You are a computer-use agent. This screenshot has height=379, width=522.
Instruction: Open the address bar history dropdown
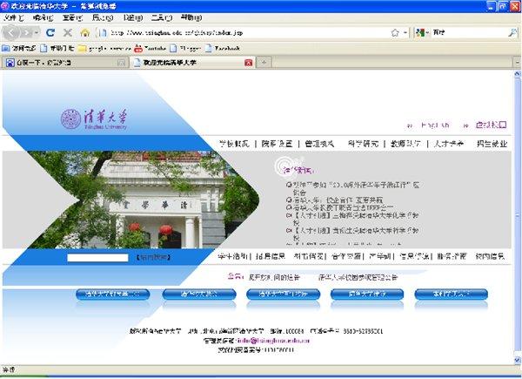click(405, 32)
